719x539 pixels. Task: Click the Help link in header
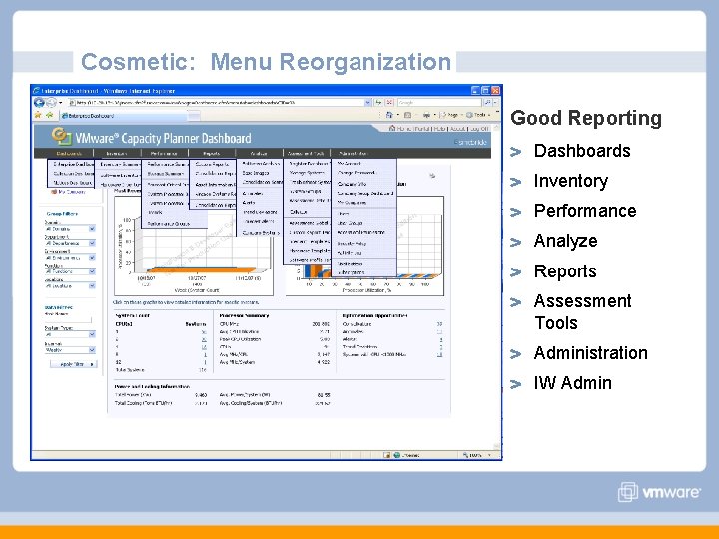[439, 129]
